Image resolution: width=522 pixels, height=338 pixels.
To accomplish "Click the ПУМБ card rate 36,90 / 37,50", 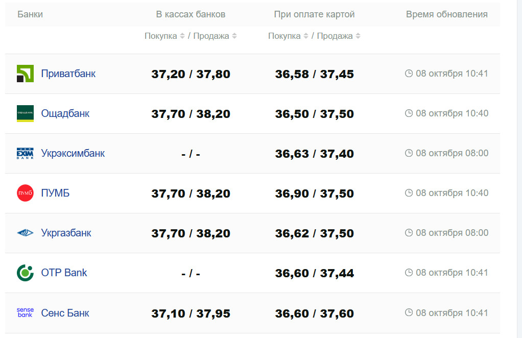I will click(x=314, y=194).
